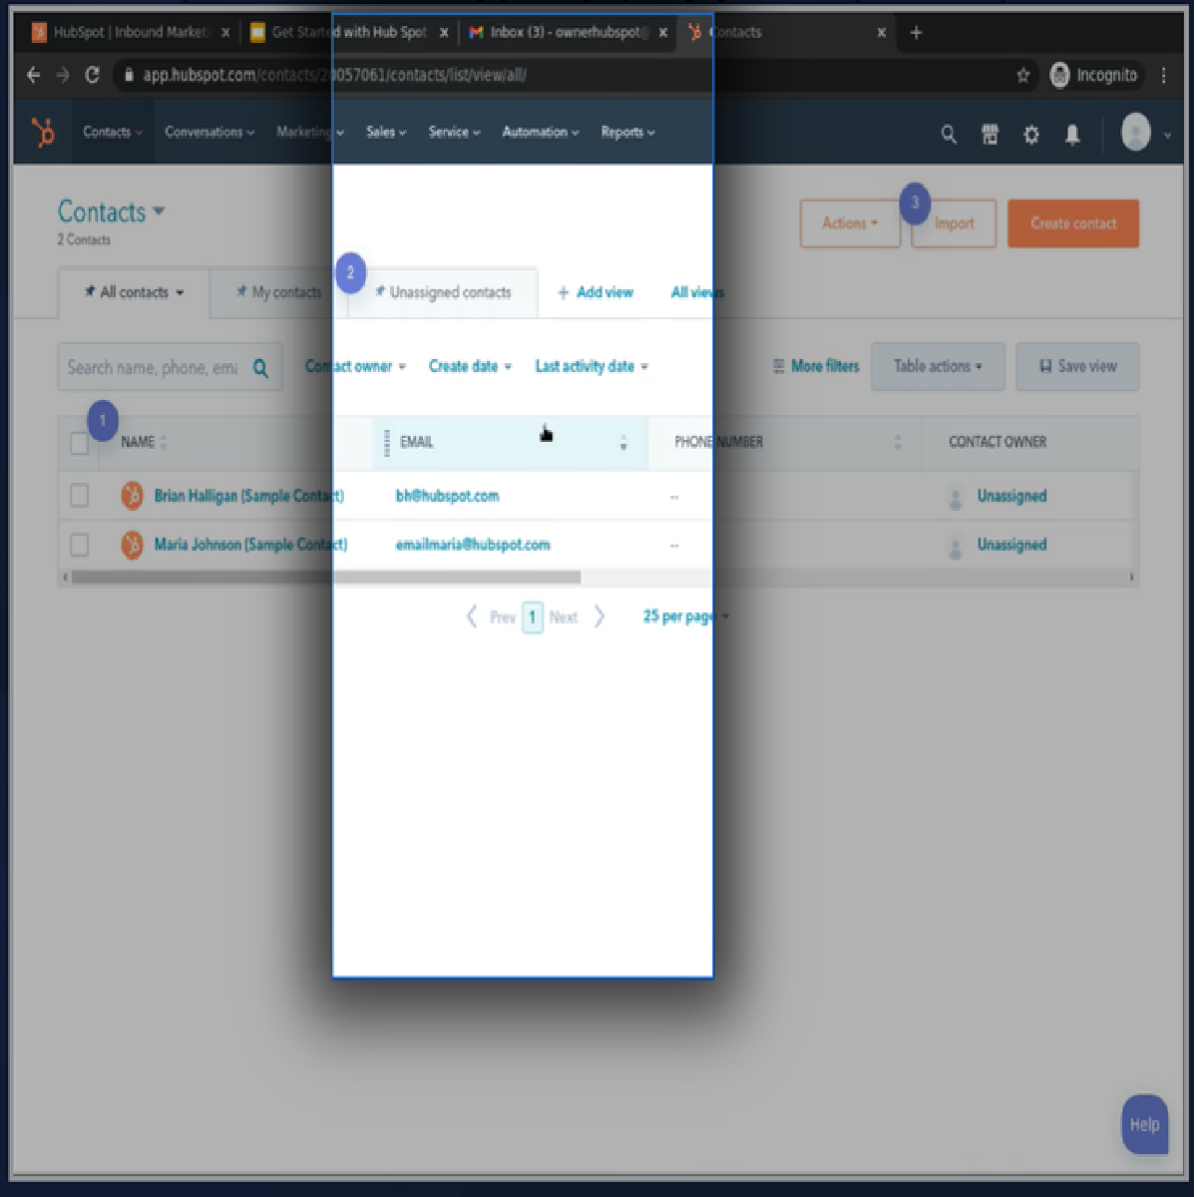This screenshot has width=1197, height=1197.
Task: Click the bh@hubspot.com email link
Action: click(447, 496)
